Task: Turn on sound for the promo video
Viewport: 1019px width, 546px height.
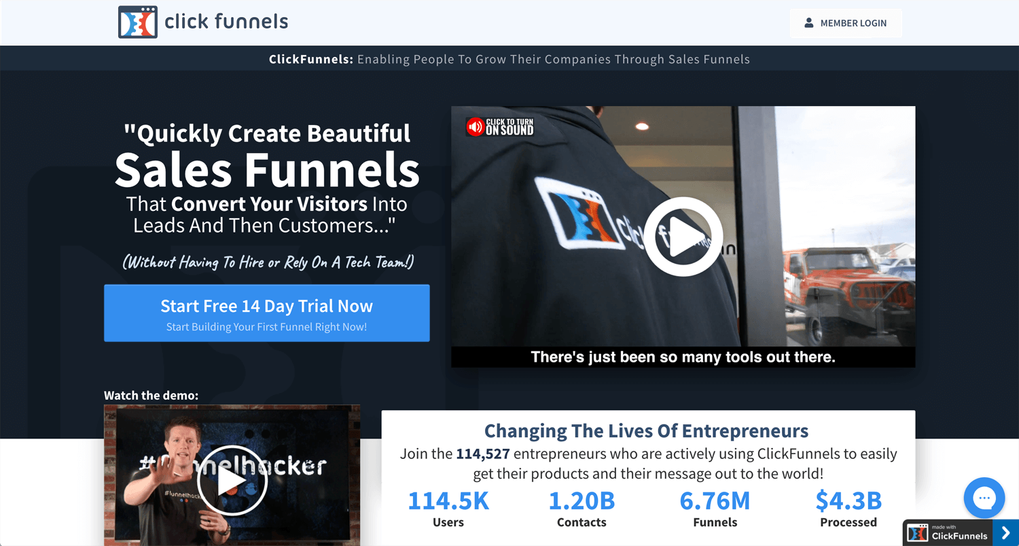Action: point(500,126)
